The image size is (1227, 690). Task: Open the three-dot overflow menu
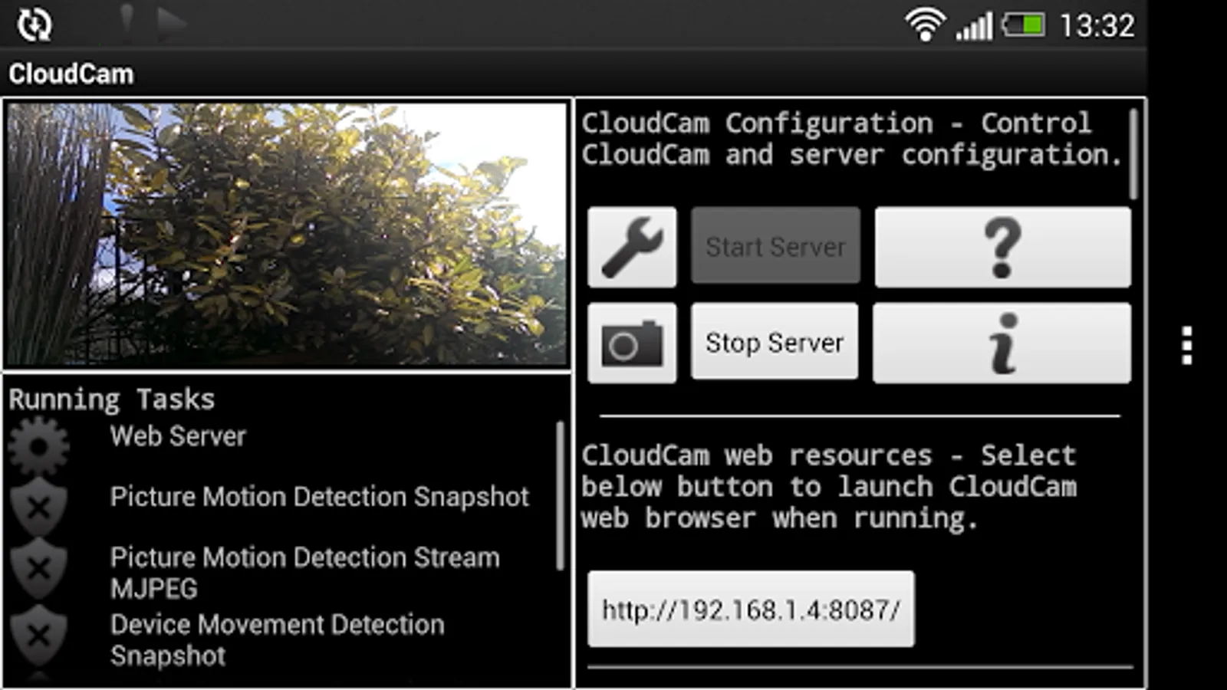click(1186, 345)
